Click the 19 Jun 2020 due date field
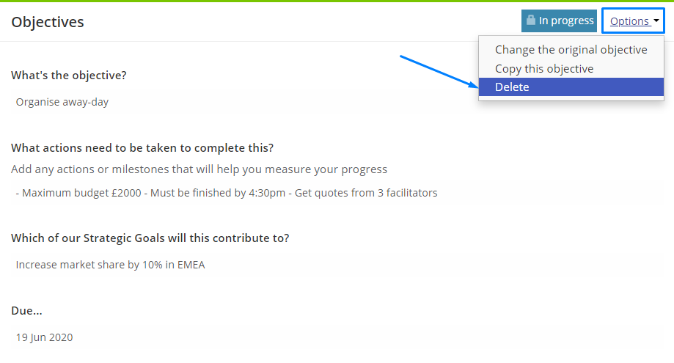Screen dimensions: 674x363 coord(337,337)
